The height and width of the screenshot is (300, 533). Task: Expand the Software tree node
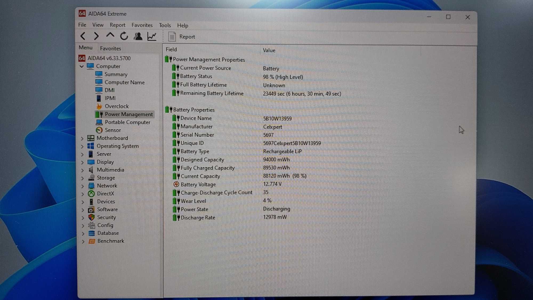(x=83, y=210)
